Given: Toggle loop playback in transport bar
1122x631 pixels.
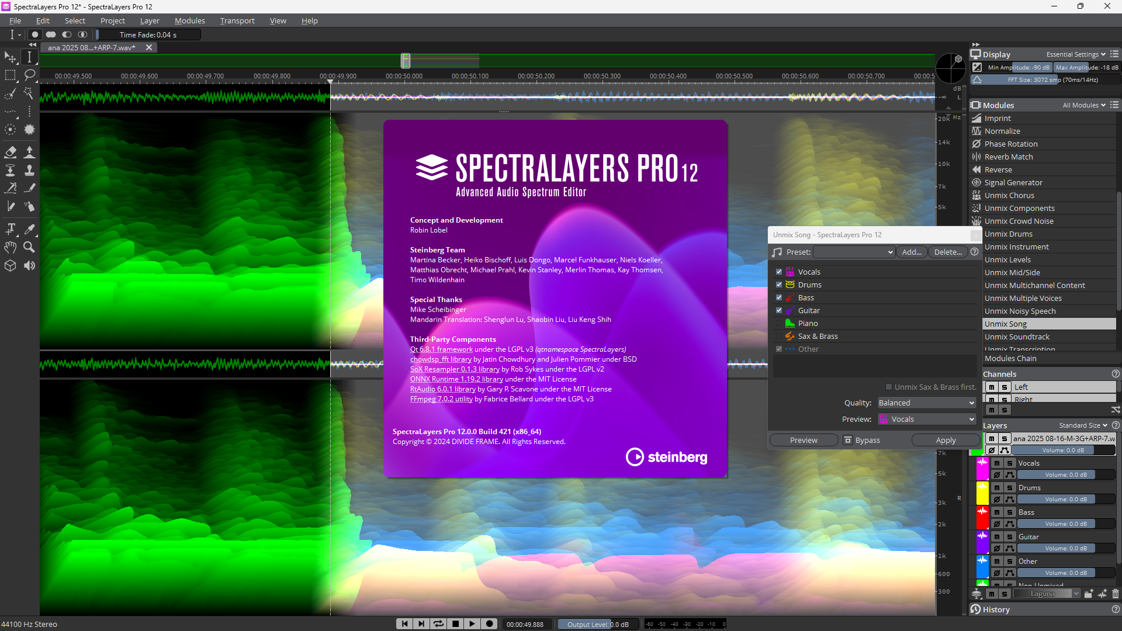Looking at the screenshot, I should point(438,624).
